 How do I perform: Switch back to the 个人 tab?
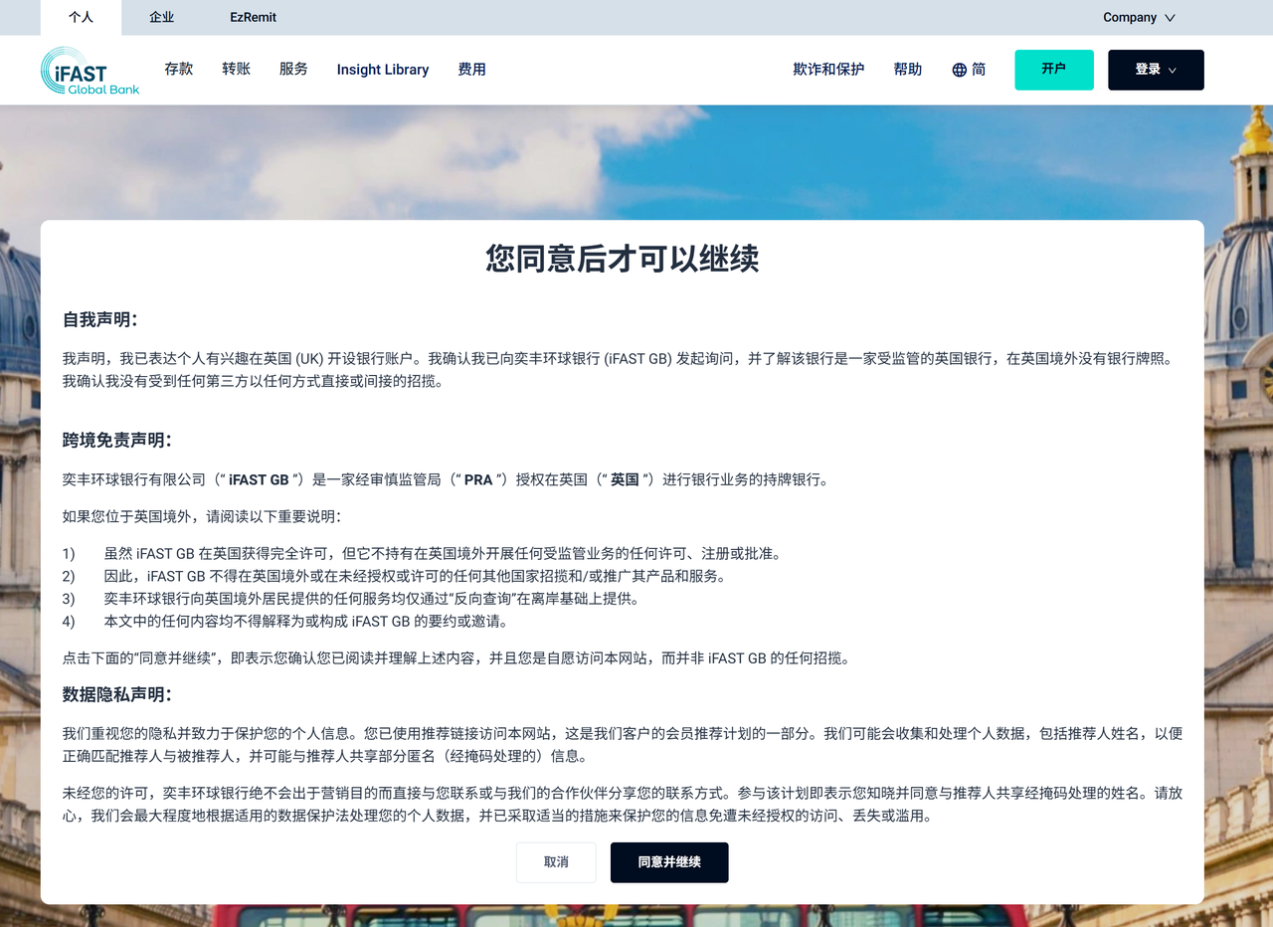click(x=81, y=17)
